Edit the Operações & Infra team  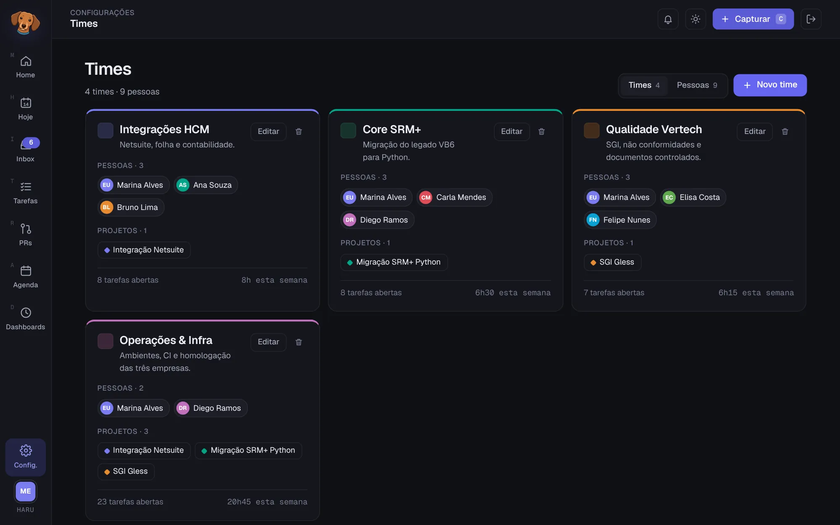tap(268, 342)
